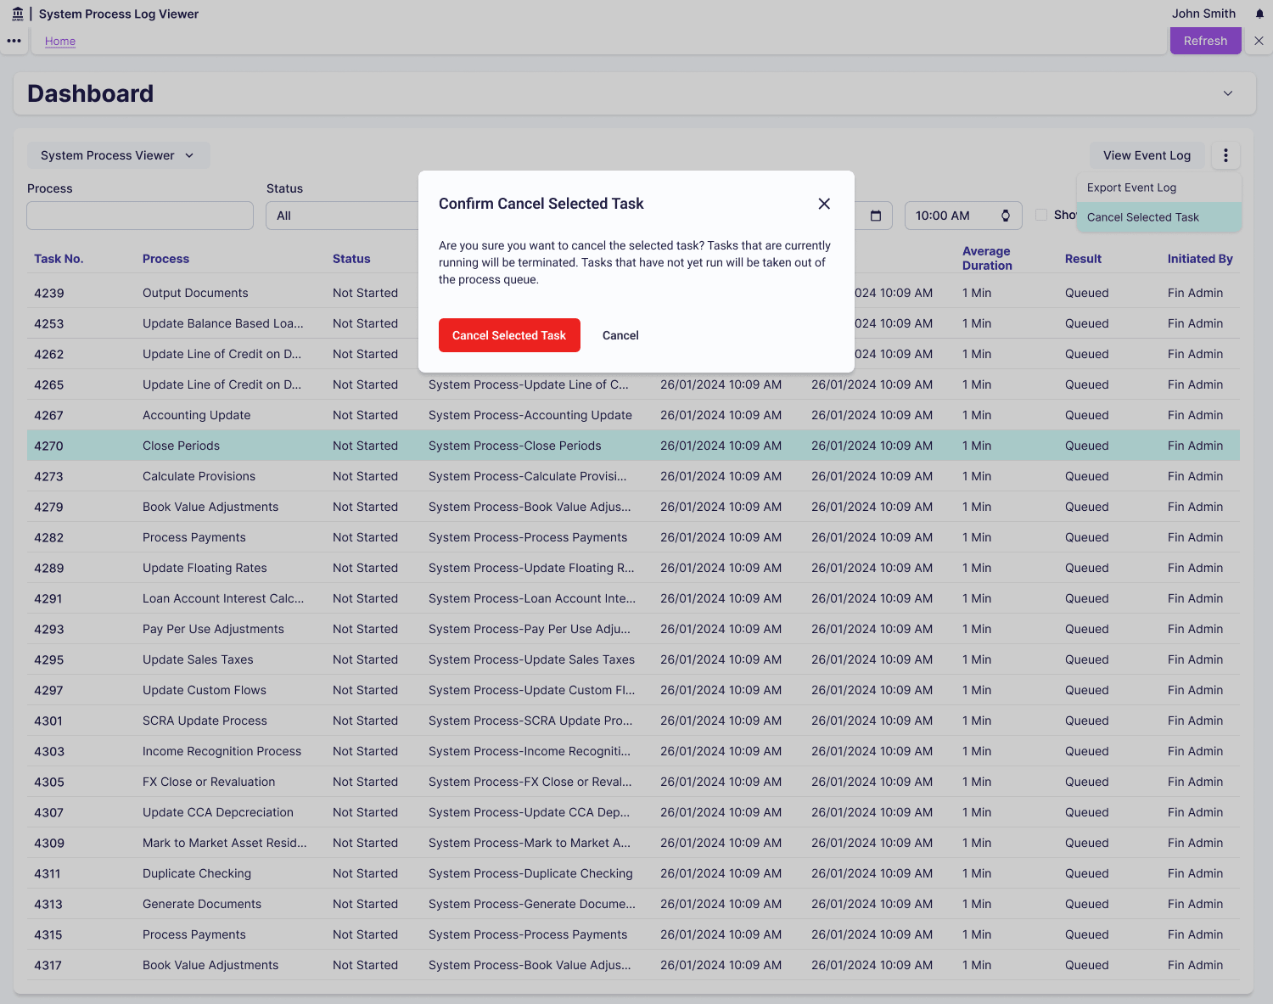Open the notifications bell

click(x=1259, y=14)
